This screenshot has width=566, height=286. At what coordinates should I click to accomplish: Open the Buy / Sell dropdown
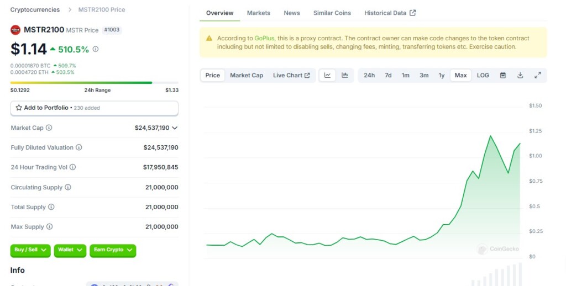tap(30, 250)
